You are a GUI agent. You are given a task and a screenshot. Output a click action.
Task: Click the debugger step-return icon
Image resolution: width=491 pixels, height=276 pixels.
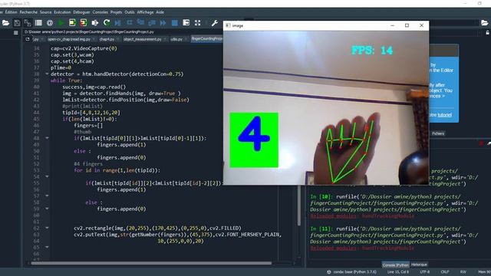152,22
